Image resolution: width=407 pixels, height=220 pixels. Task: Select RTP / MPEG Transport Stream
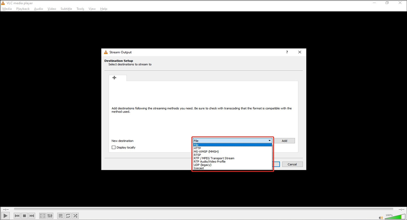[x=232, y=158]
